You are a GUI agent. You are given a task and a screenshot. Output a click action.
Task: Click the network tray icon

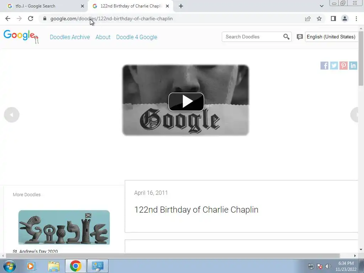pyautogui.click(x=311, y=266)
